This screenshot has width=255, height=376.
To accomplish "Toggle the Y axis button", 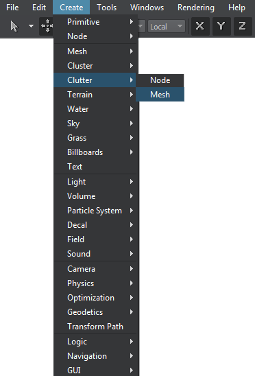I will point(221,26).
